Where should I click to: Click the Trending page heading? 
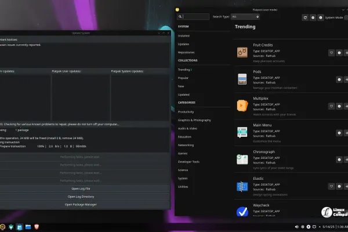(245, 27)
